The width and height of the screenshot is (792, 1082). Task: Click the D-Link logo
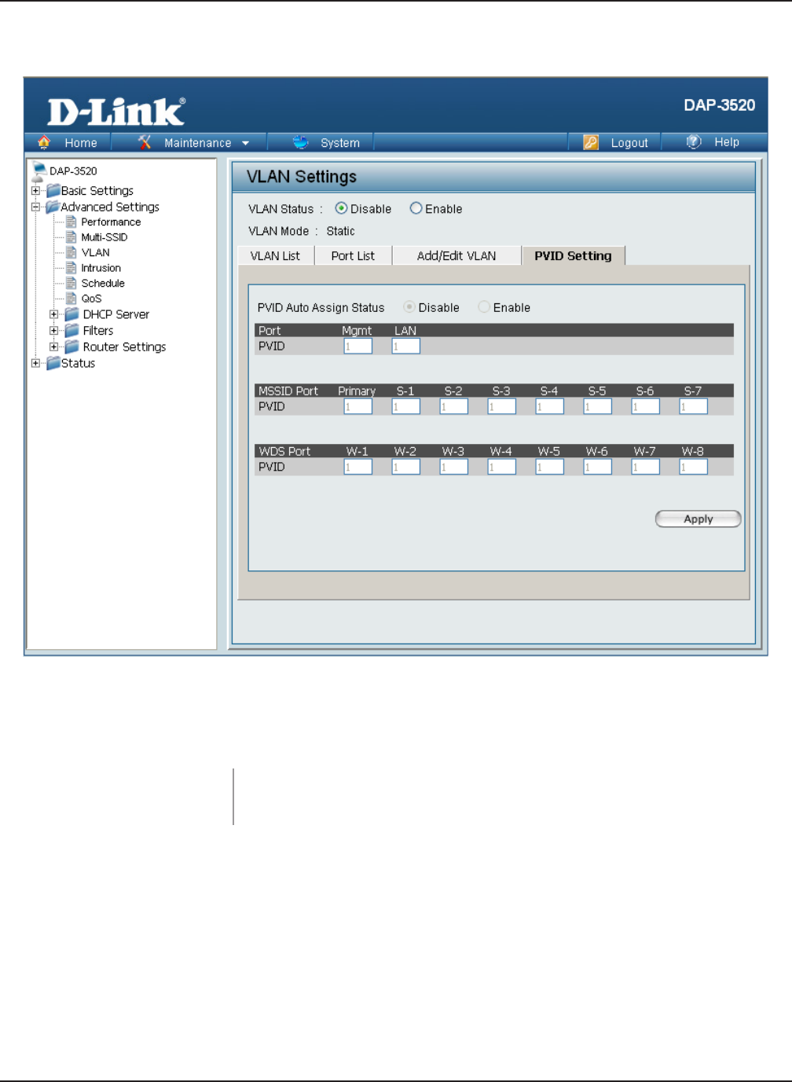[116, 112]
